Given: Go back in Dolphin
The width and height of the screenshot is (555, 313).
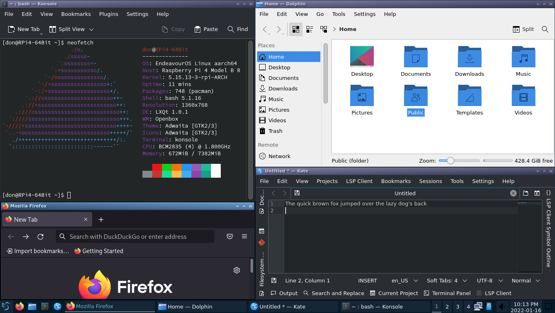Looking at the screenshot, I should 266,29.
